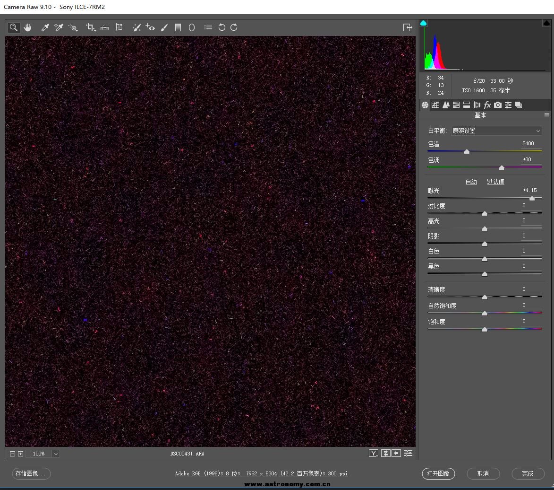Select the Adjustment Brush tool
This screenshot has height=490, width=554.
coord(164,27)
